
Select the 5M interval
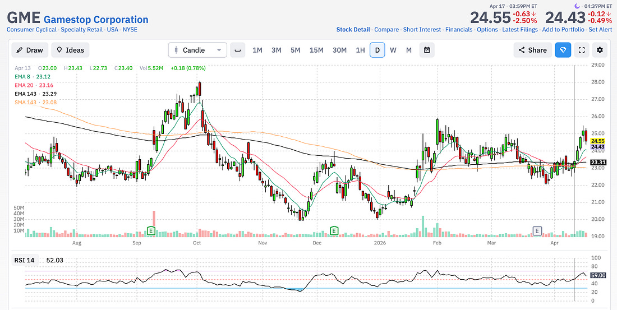pyautogui.click(x=296, y=50)
